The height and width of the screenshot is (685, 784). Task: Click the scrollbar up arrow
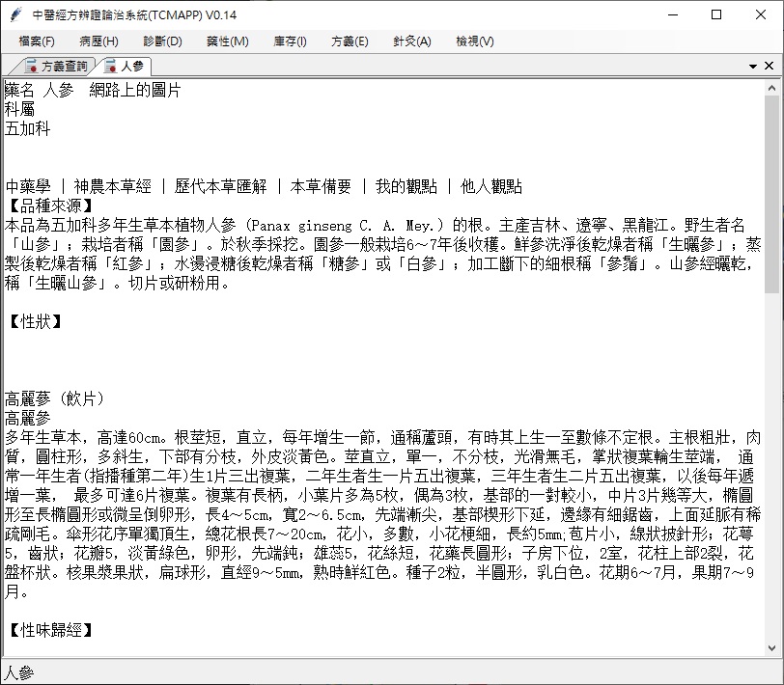tap(772, 87)
